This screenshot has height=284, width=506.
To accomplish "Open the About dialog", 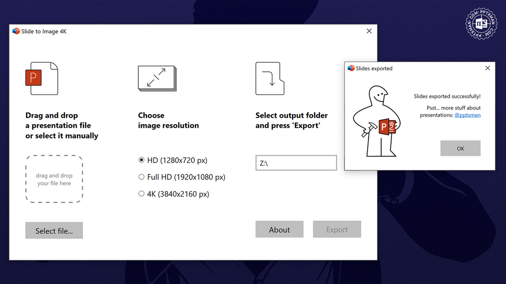I will point(279,229).
